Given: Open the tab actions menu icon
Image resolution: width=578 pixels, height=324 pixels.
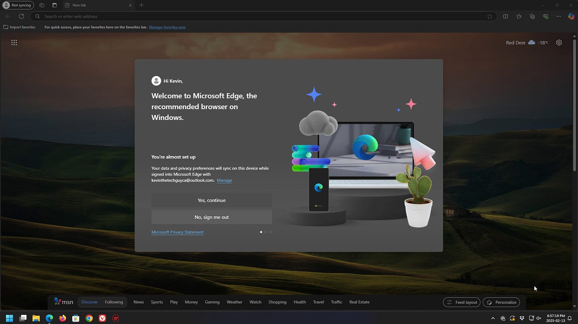Looking at the screenshot, I should click(x=54, y=5).
